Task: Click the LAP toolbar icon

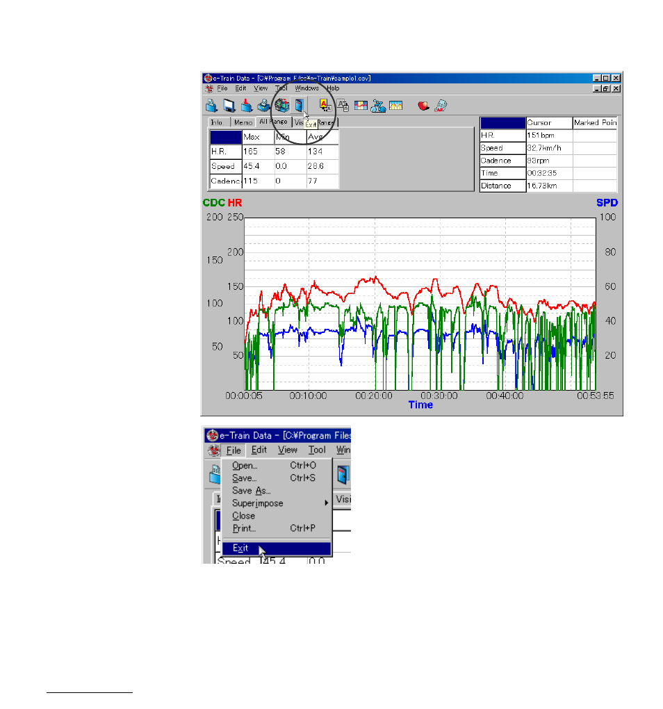Action: pyautogui.click(x=441, y=106)
